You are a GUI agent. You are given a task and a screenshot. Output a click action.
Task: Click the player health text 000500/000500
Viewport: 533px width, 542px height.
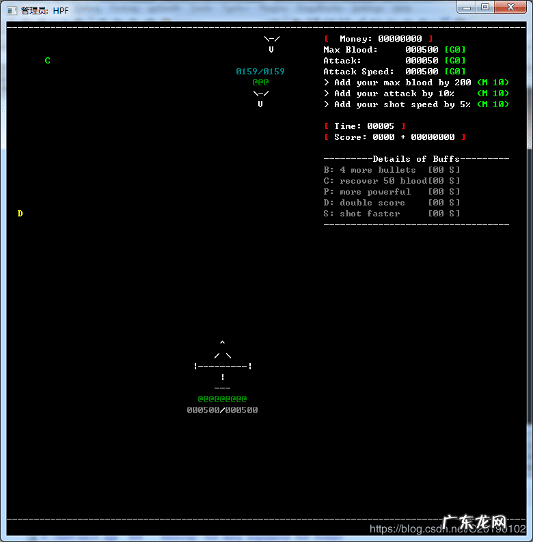(222, 410)
